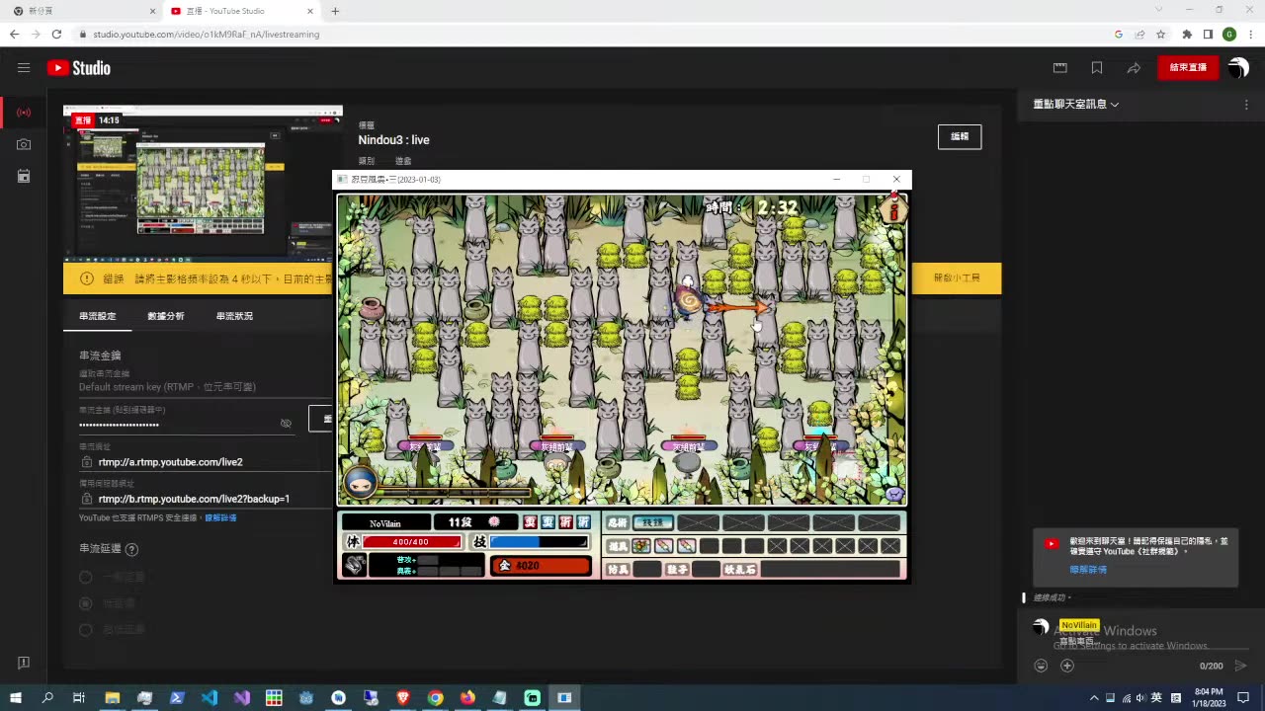Switch to the Stream health tab

point(234,316)
